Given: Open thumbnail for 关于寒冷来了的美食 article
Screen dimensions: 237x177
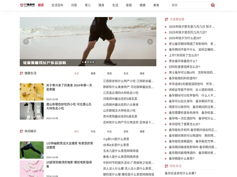Looking at the screenshot, I should click(32, 92).
